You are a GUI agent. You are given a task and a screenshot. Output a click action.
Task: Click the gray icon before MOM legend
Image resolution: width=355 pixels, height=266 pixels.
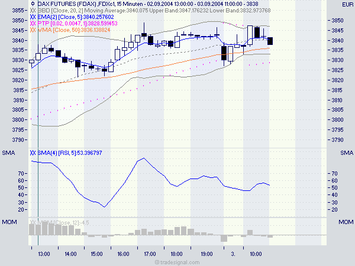(33, 223)
